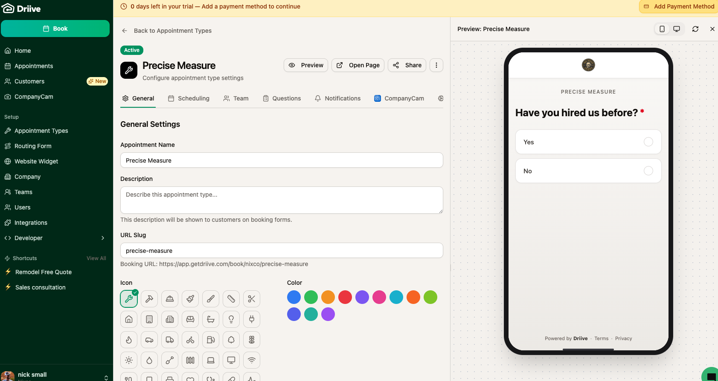The height and width of the screenshot is (381, 718).
Task: Pick the electrical plug icon
Action: point(252,319)
